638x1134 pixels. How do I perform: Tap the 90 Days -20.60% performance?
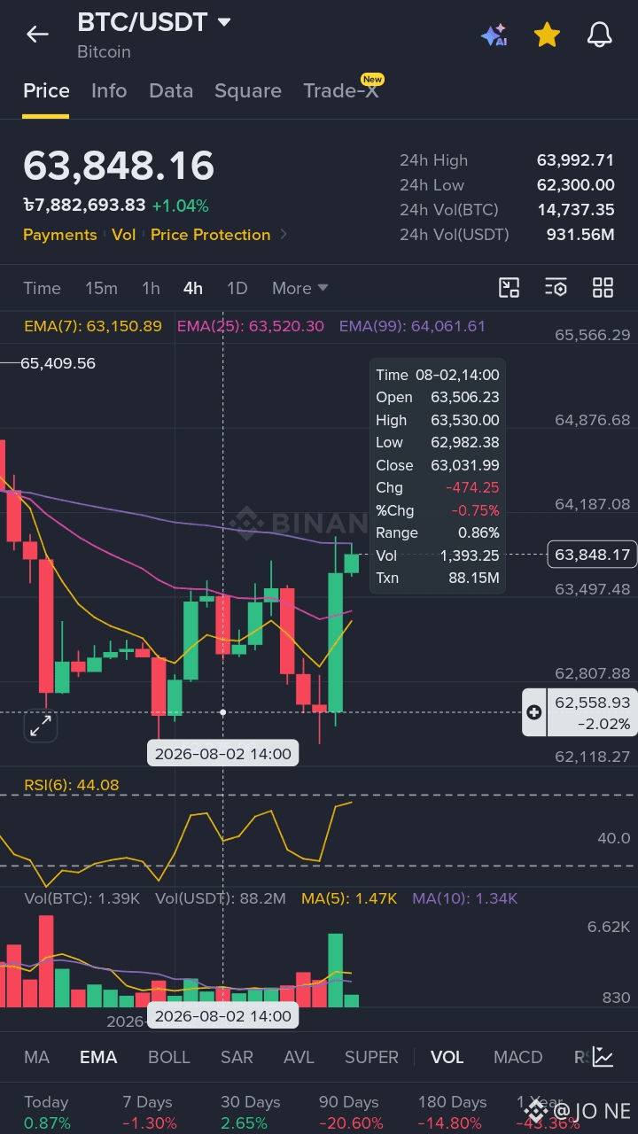pos(351,1113)
